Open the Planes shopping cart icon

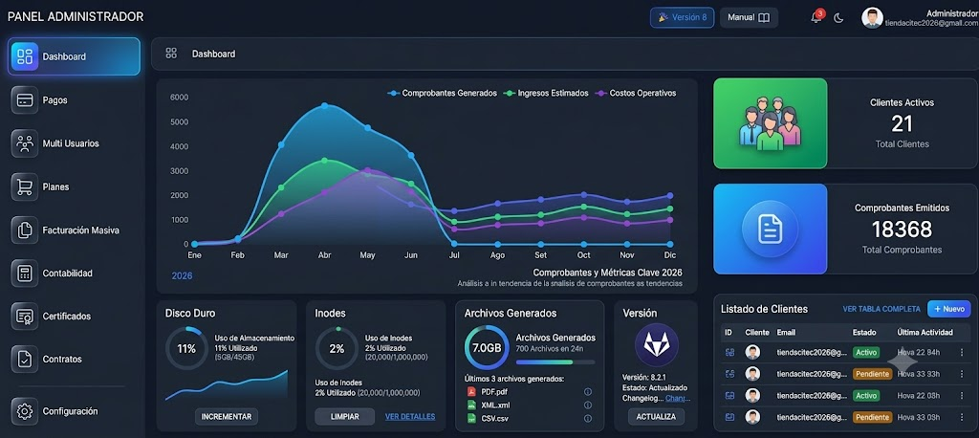[24, 186]
